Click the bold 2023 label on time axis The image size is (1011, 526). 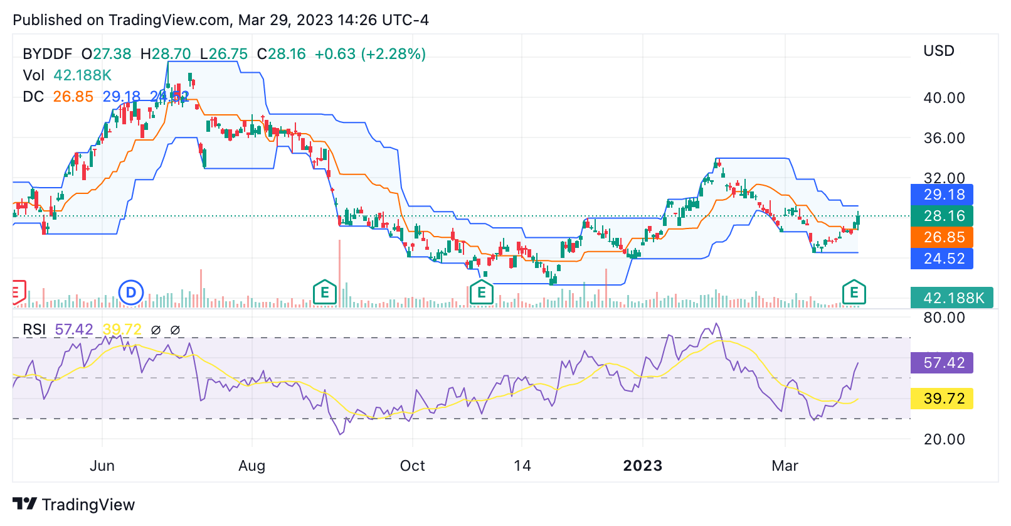point(643,466)
